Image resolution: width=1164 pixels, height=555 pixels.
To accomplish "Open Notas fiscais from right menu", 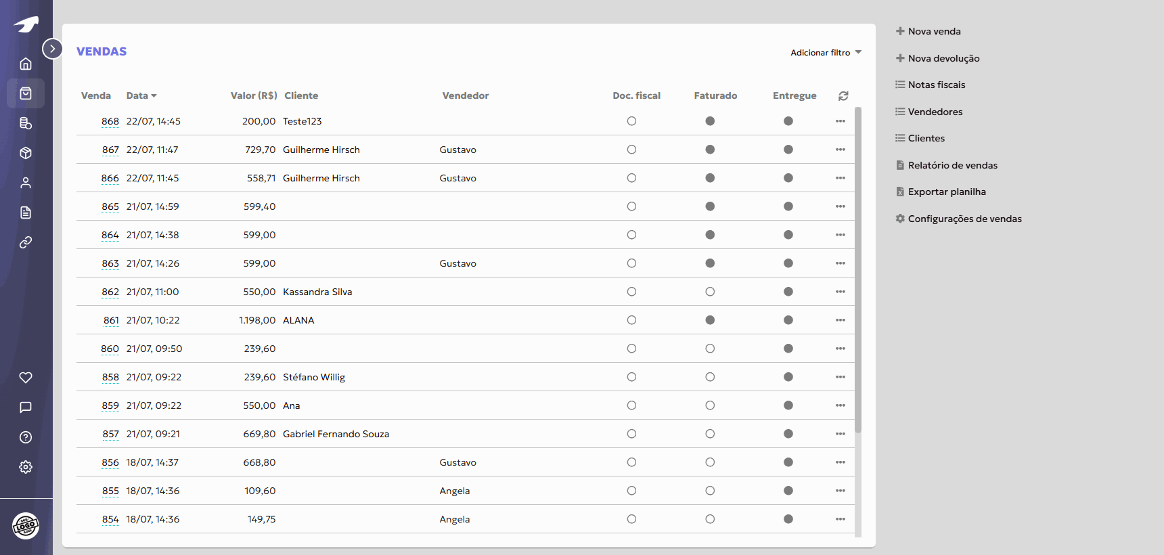I will click(x=936, y=85).
